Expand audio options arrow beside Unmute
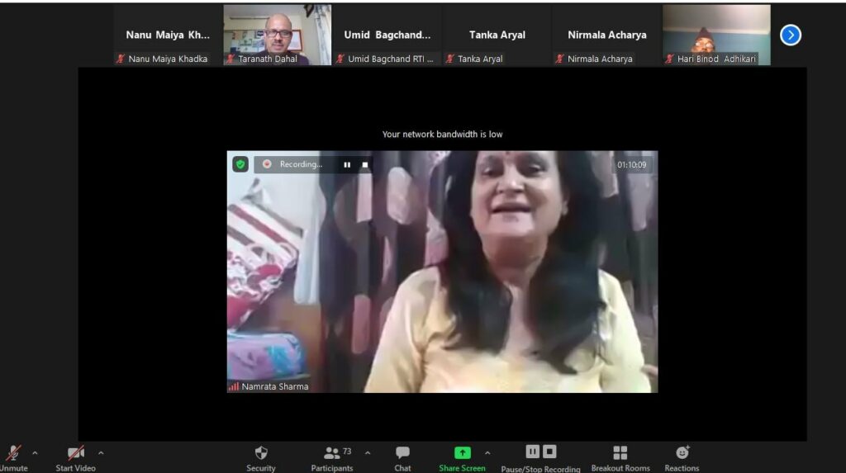 pos(35,452)
